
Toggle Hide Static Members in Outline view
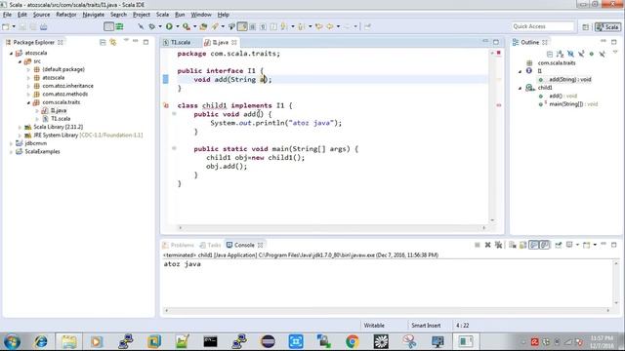pos(581,54)
